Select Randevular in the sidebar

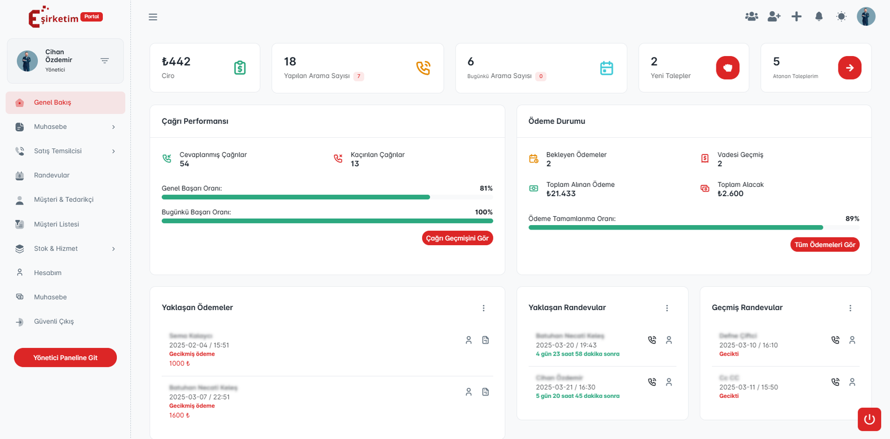point(52,176)
